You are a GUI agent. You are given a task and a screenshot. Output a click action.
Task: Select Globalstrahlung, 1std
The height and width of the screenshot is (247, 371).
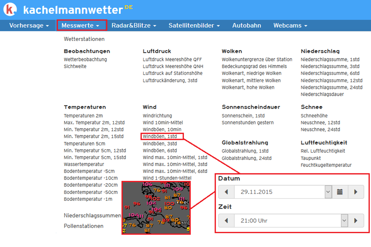click(245, 151)
